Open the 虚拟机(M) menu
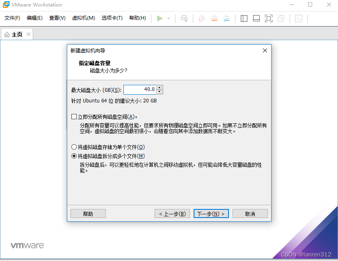 click(x=83, y=18)
